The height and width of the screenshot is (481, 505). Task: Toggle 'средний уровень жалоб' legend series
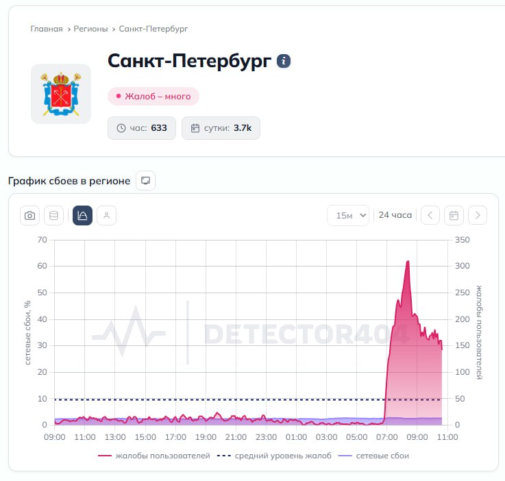pos(274,456)
